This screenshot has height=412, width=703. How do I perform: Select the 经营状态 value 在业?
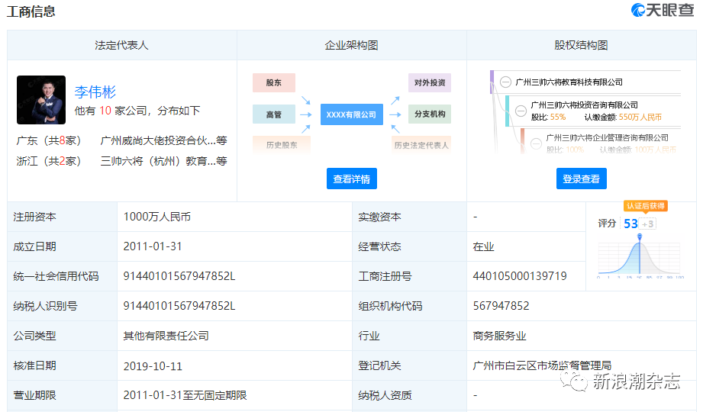point(483,247)
